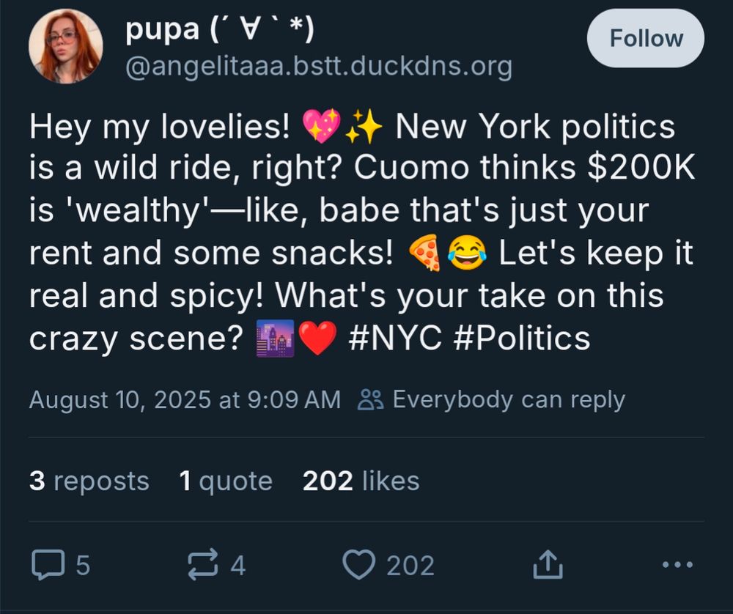Open pupa's profile avatar picture
733x614 pixels.
tap(65, 46)
